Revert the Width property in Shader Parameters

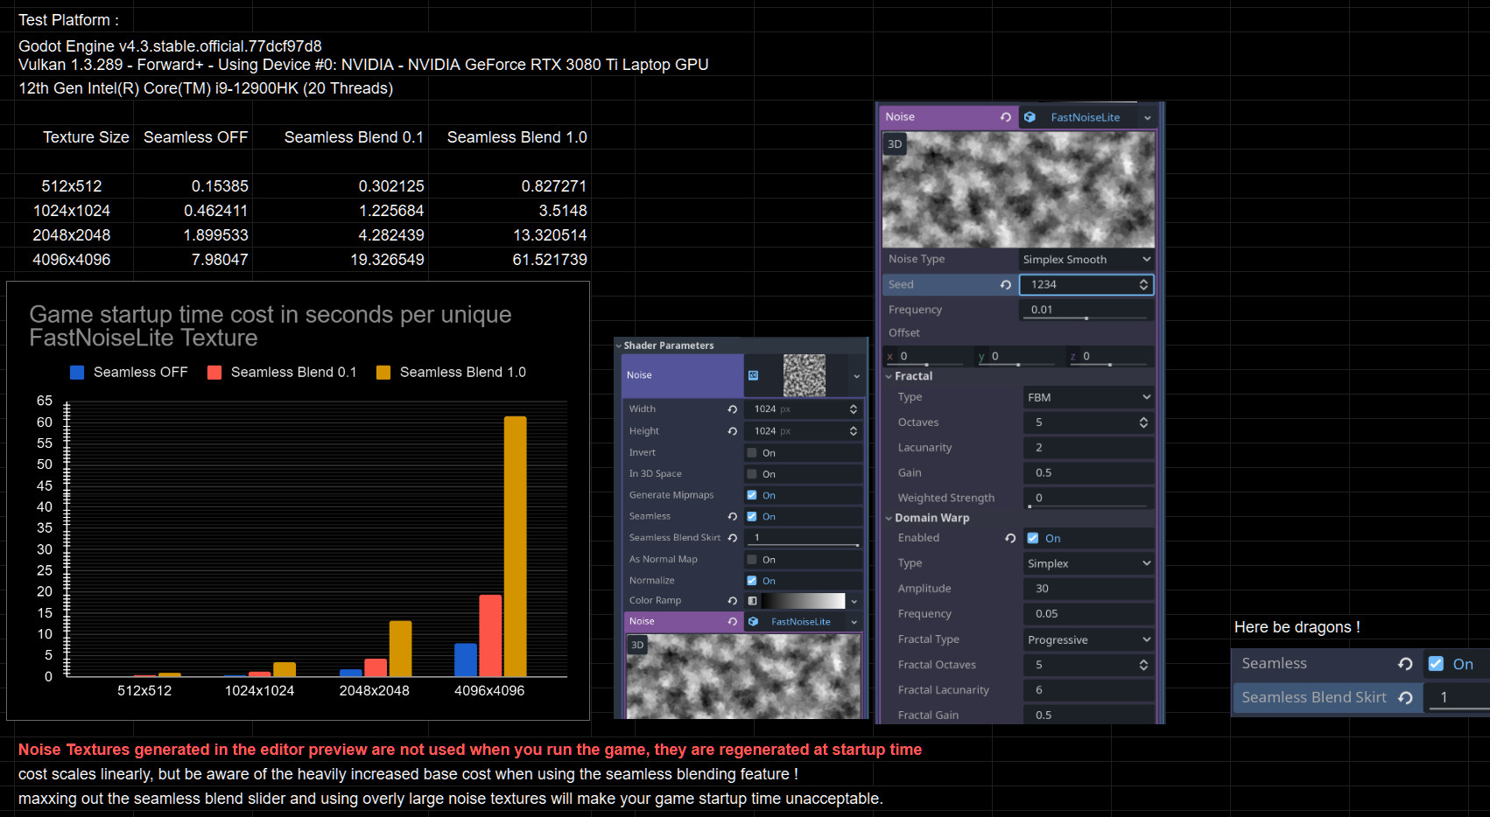click(732, 409)
